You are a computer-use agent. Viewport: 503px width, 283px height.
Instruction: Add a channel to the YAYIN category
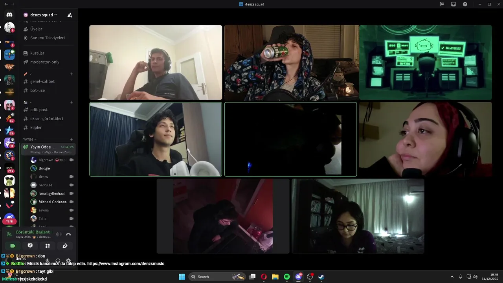72,140
